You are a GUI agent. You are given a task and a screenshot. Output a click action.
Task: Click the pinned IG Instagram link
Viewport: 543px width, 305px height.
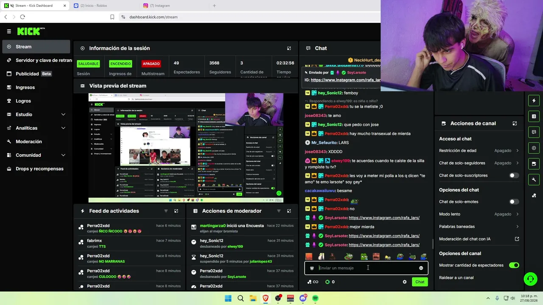tap(345, 80)
